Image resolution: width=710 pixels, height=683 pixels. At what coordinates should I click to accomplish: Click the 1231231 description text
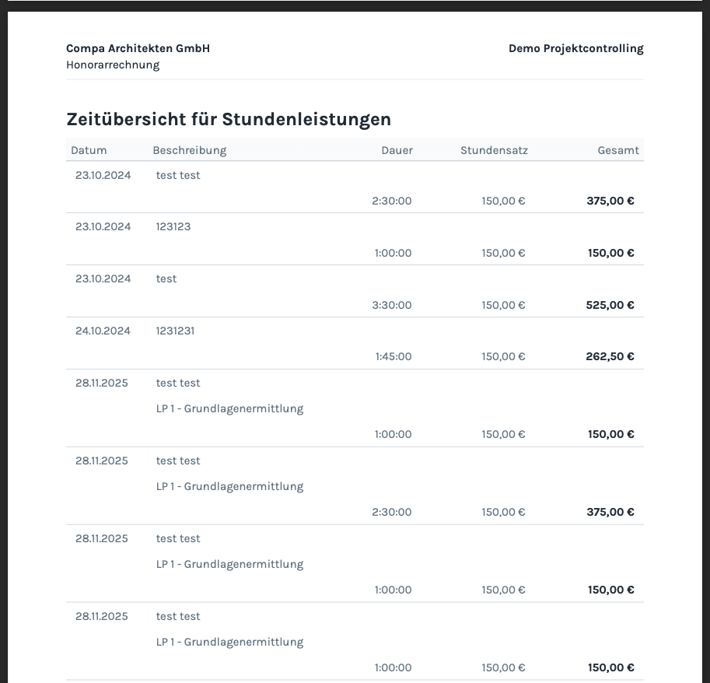tap(175, 331)
